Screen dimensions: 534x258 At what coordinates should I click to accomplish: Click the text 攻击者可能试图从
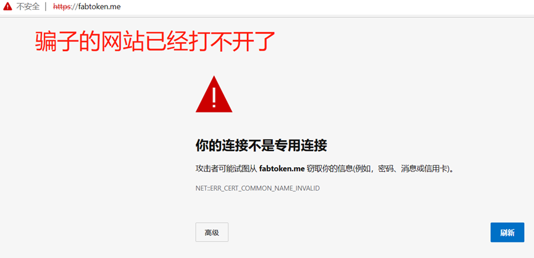[x=226, y=169]
